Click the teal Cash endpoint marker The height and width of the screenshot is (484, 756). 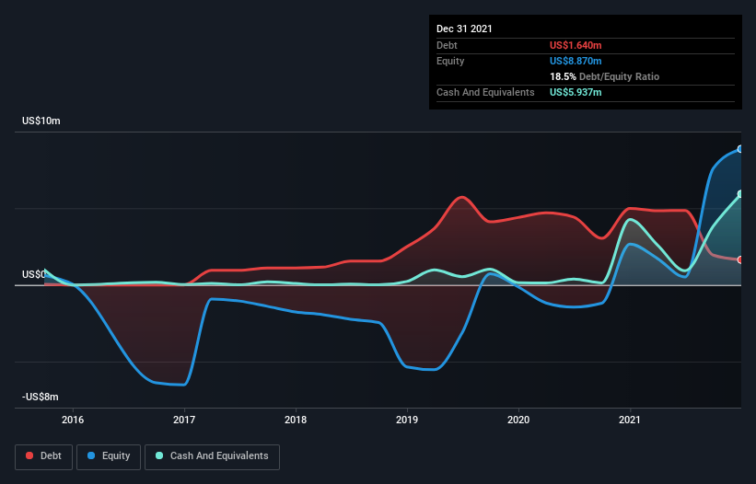click(x=740, y=194)
